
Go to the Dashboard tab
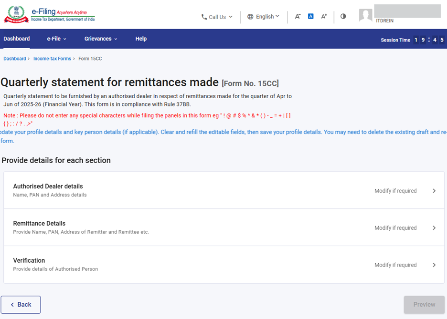pyautogui.click(x=17, y=39)
